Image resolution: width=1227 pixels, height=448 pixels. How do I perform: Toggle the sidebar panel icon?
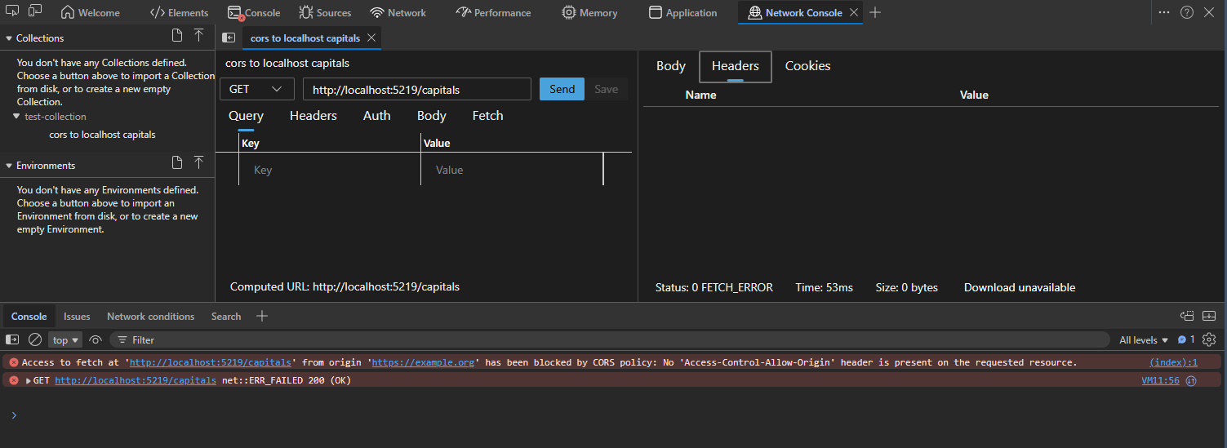pyautogui.click(x=229, y=38)
